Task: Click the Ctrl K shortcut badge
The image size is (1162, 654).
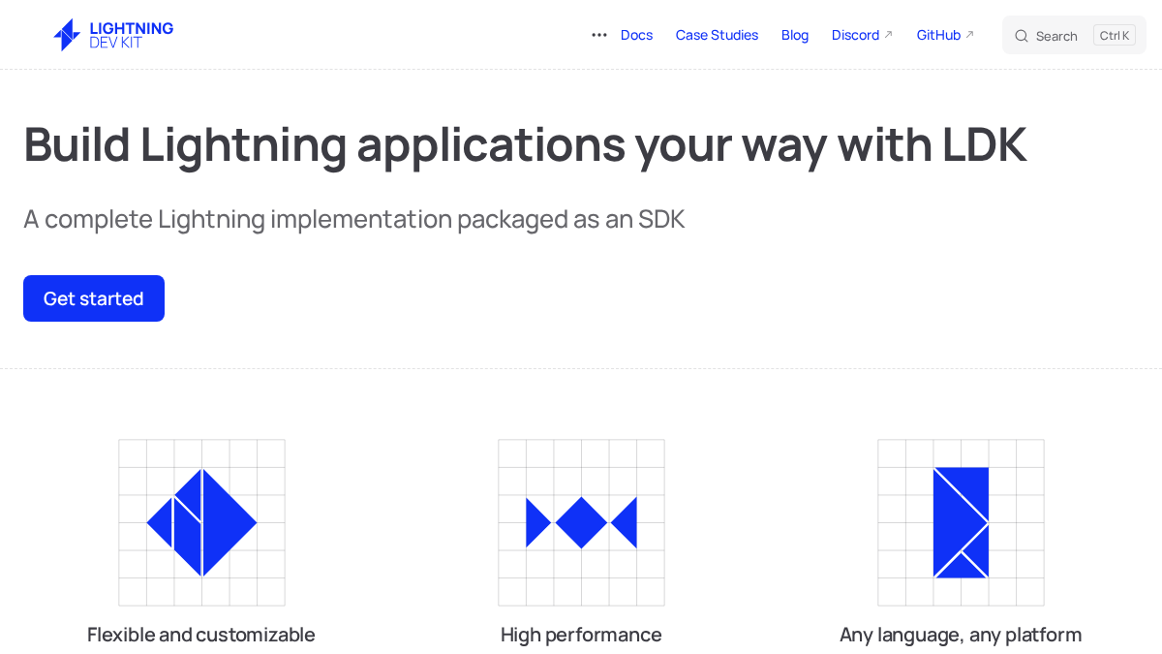Action: [1115, 36]
